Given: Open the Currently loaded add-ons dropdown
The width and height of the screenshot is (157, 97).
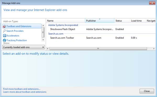Looking at the screenshot, I should [x=24, y=47].
